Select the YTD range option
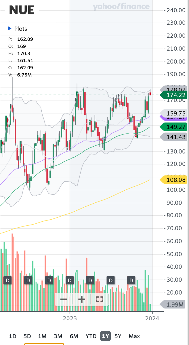Screen dimensions: 189x345 coord(91,336)
